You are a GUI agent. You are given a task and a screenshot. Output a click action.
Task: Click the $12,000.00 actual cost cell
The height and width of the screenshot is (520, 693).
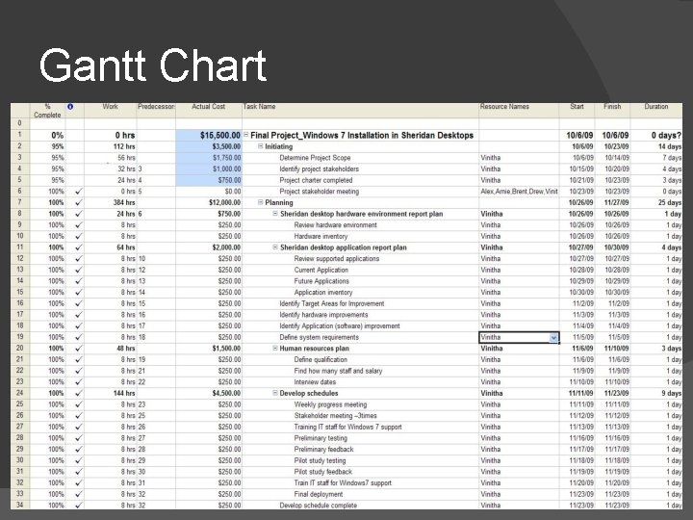pyautogui.click(x=209, y=202)
